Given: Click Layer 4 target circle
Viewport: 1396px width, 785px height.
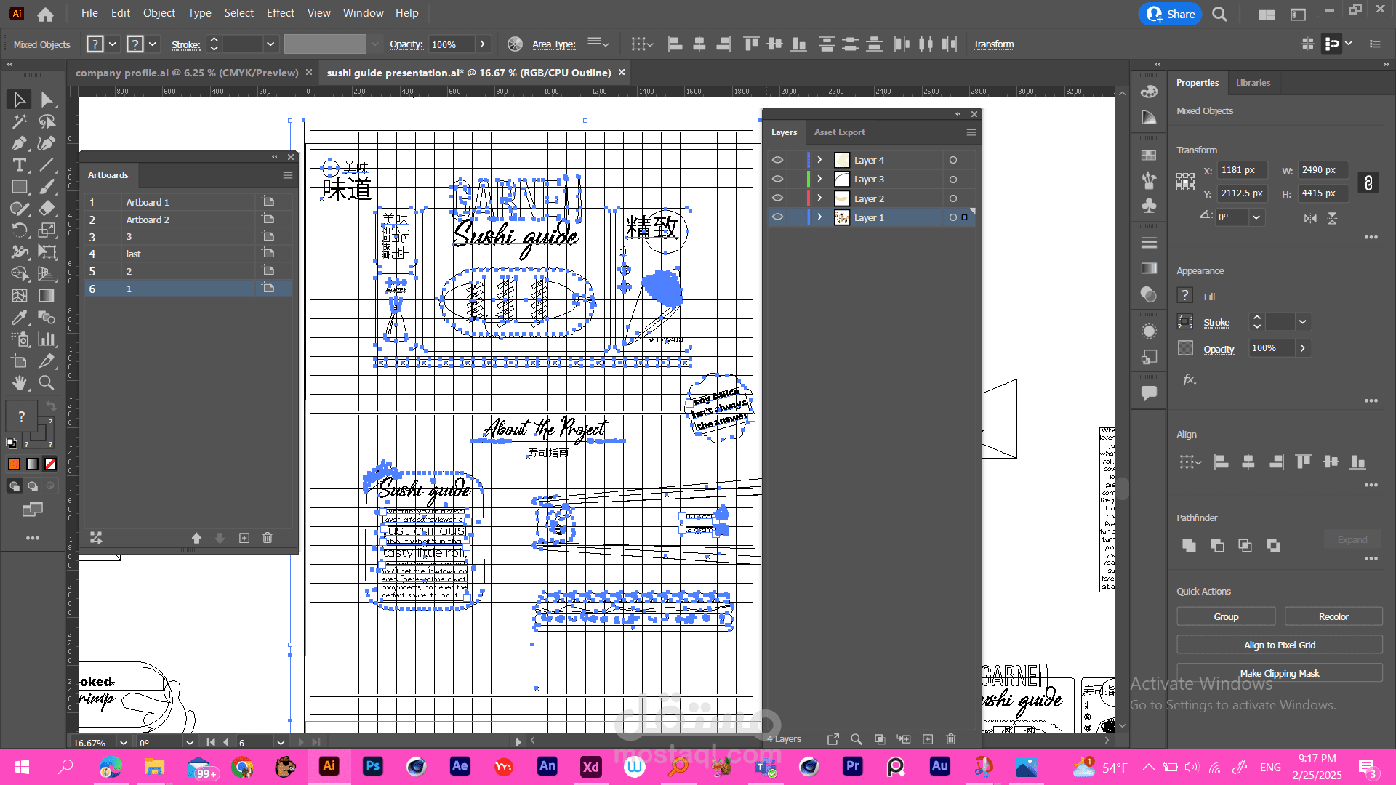Looking at the screenshot, I should tap(953, 160).
